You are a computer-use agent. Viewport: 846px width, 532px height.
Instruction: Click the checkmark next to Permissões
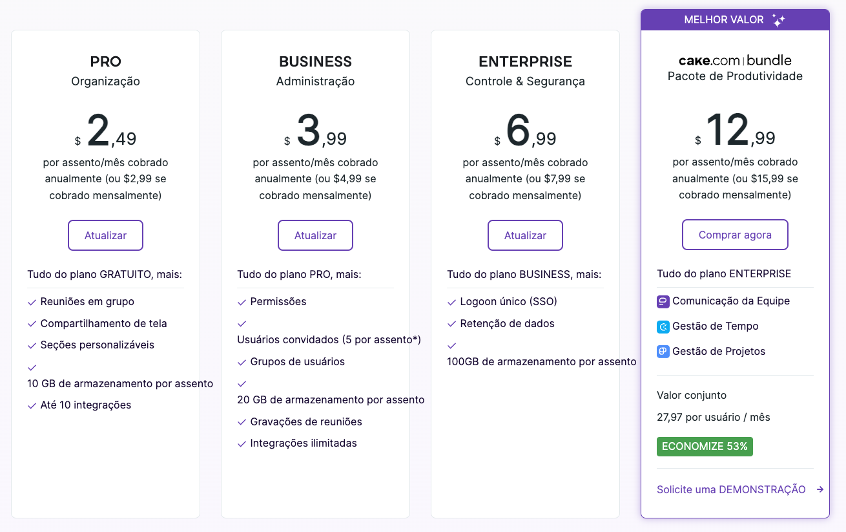click(242, 302)
